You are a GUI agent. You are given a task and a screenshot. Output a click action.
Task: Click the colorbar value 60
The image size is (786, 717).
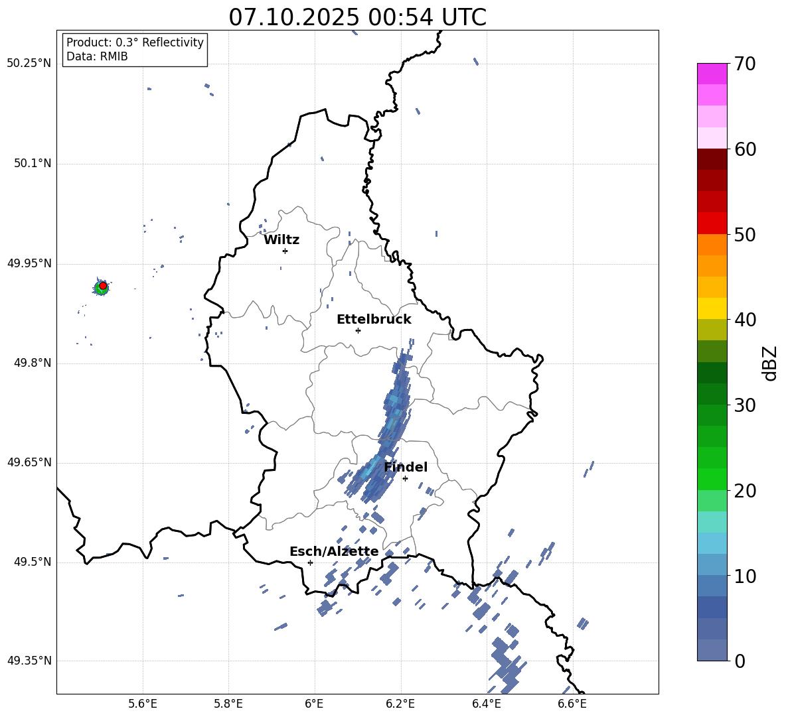tap(745, 149)
